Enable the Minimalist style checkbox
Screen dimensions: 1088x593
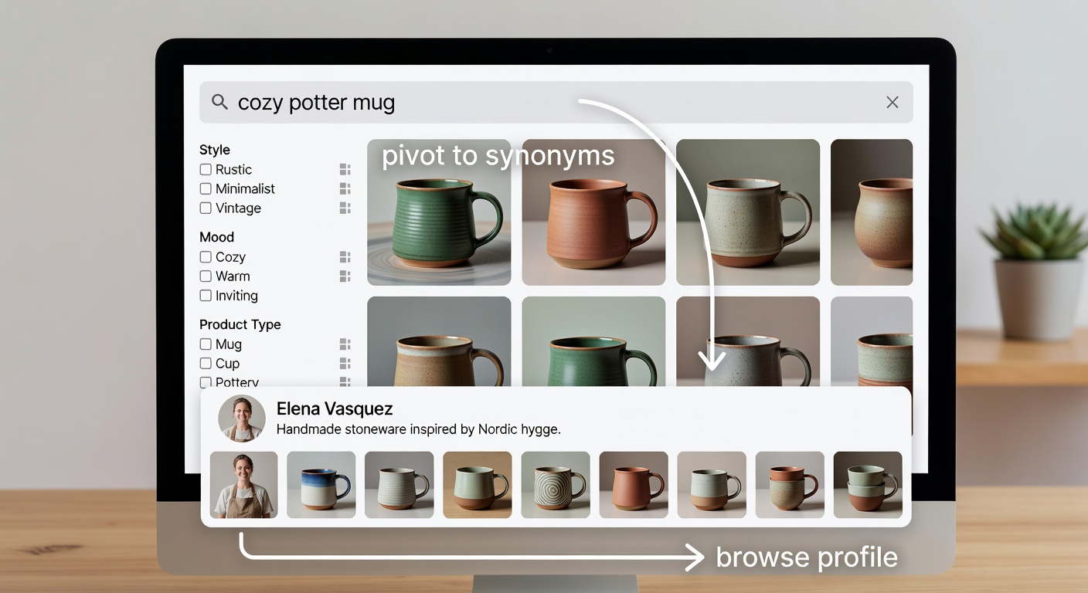[206, 188]
